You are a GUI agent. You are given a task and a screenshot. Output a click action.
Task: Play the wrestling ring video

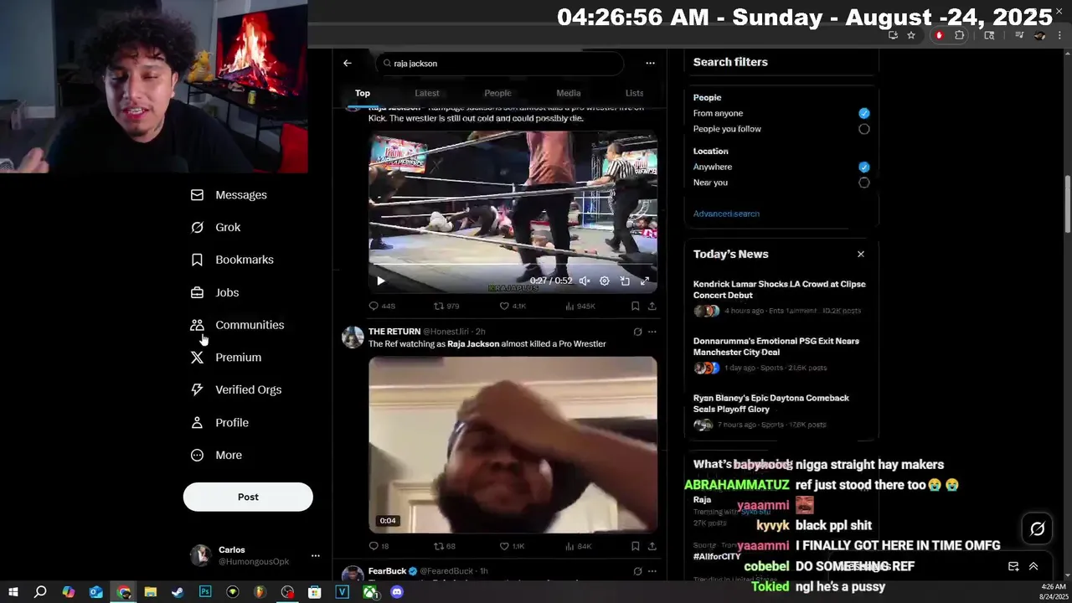381,281
